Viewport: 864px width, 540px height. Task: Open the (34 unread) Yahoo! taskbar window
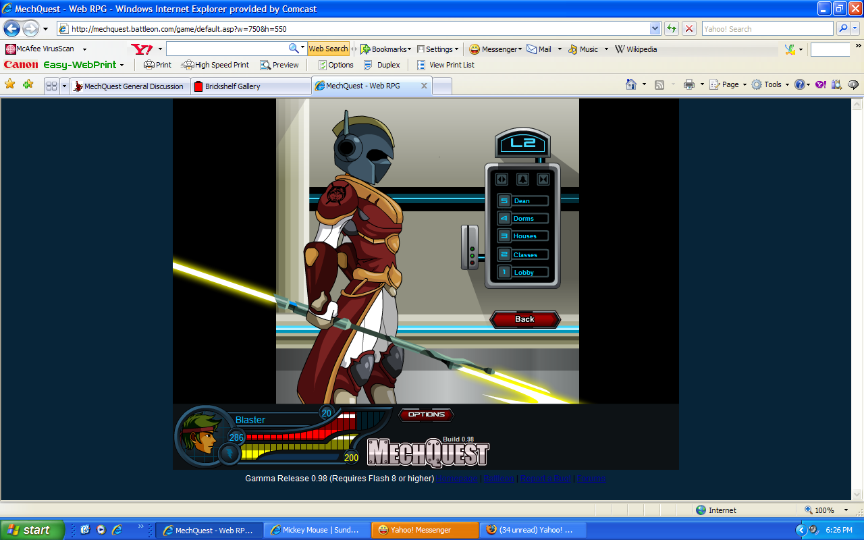tap(533, 530)
